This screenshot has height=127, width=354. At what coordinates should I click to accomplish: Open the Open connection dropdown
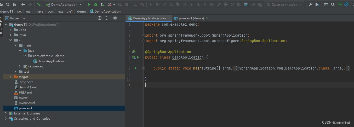(x=284, y=4)
